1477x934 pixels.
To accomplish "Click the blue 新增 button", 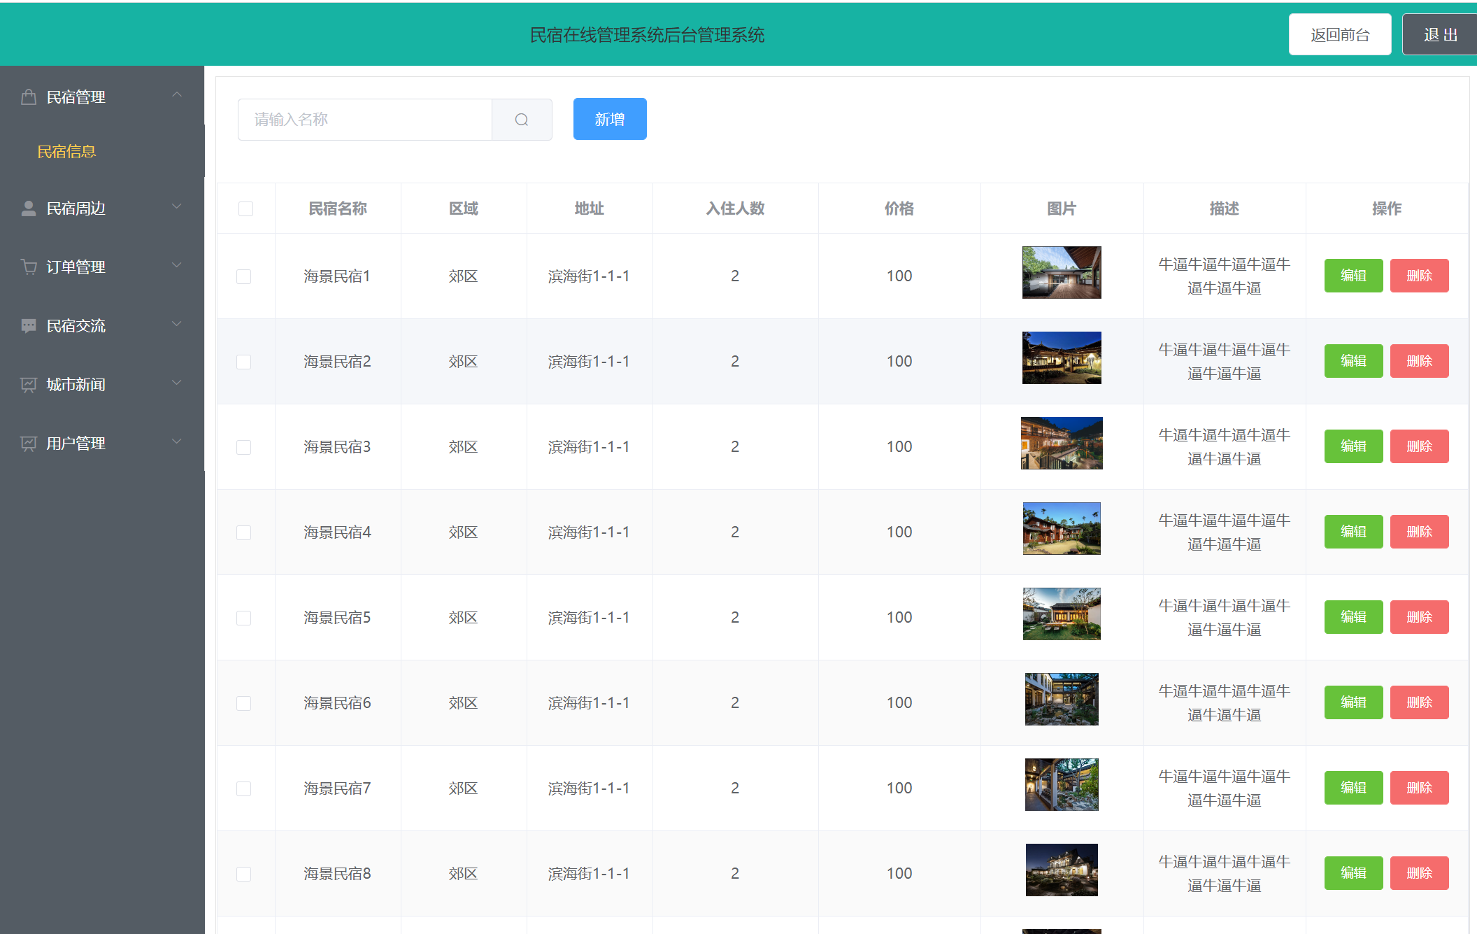I will [609, 120].
